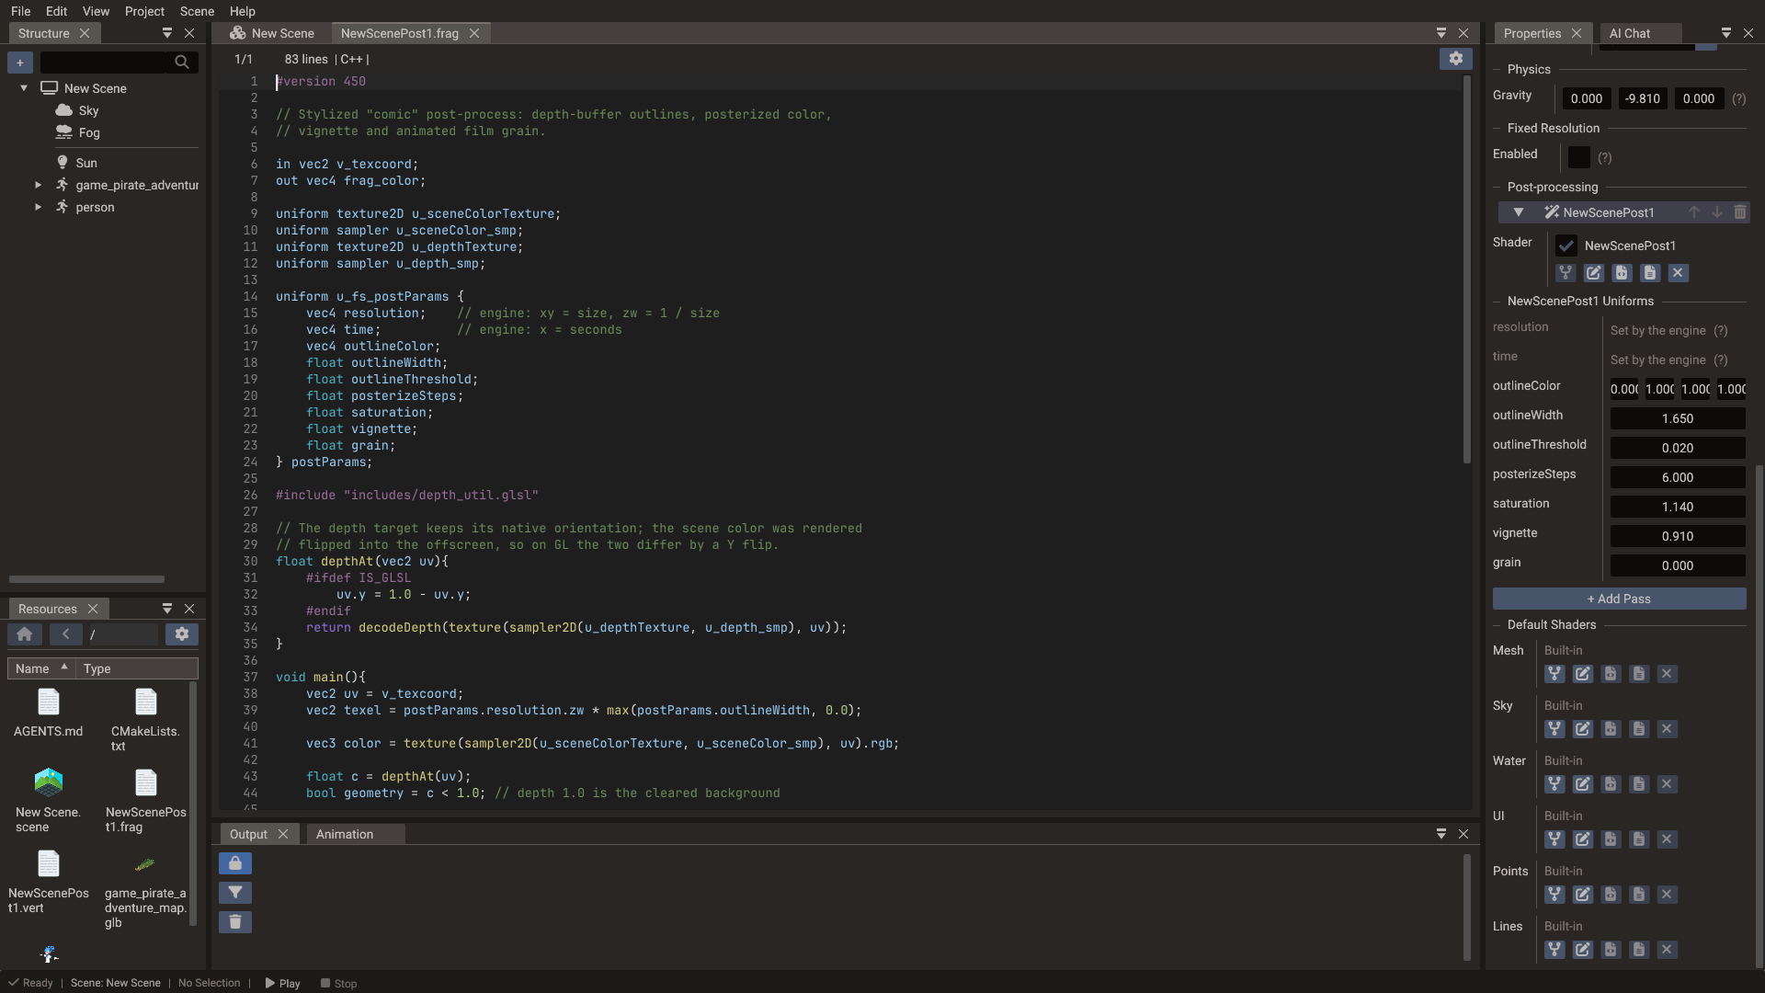Switch to the Animation tab
Viewport: 1765px width, 993px height.
click(345, 834)
